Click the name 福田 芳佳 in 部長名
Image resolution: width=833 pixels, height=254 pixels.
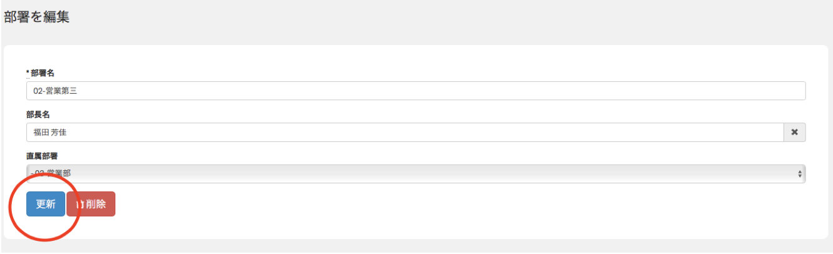(49, 133)
